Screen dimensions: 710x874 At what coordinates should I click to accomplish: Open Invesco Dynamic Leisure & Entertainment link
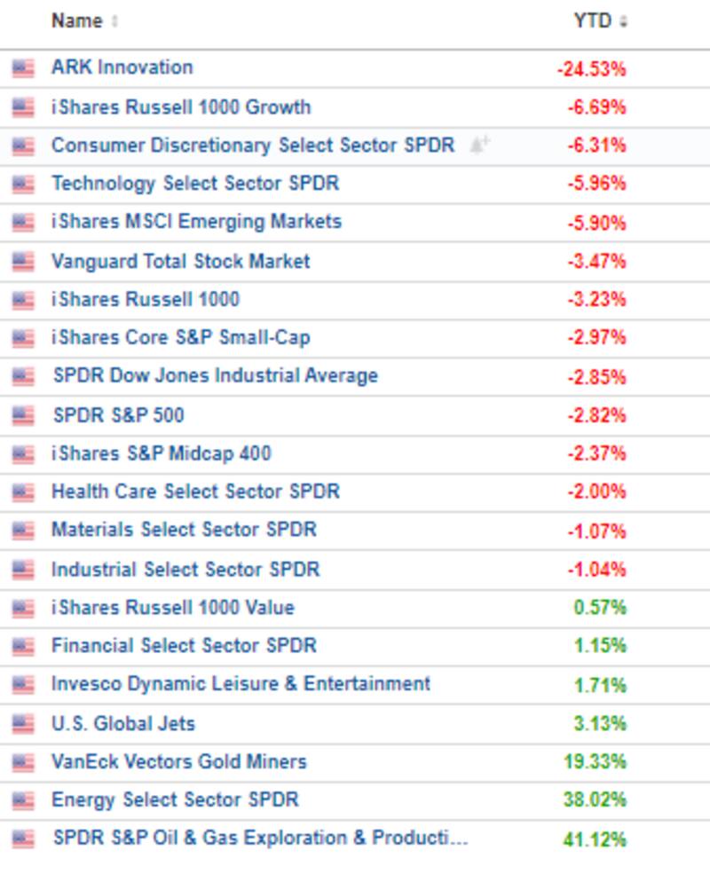(241, 684)
